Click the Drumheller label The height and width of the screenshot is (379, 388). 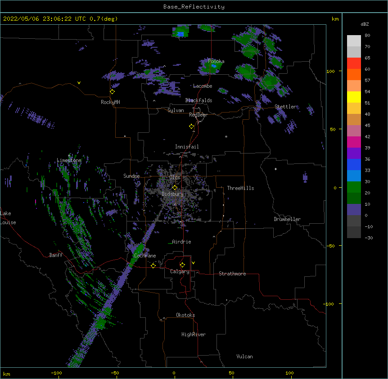[x=287, y=219]
